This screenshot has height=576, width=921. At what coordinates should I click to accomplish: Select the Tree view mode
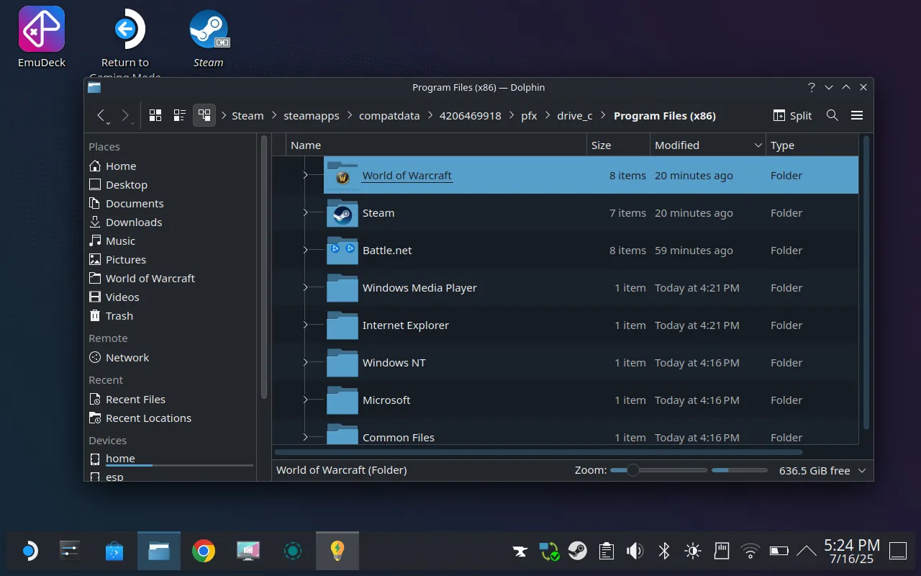204,114
